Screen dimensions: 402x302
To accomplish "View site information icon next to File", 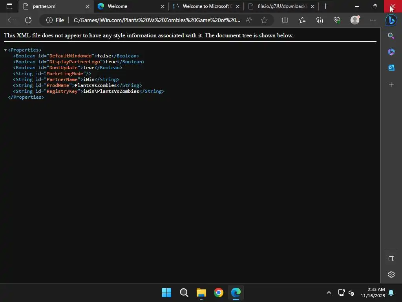I will [49, 20].
